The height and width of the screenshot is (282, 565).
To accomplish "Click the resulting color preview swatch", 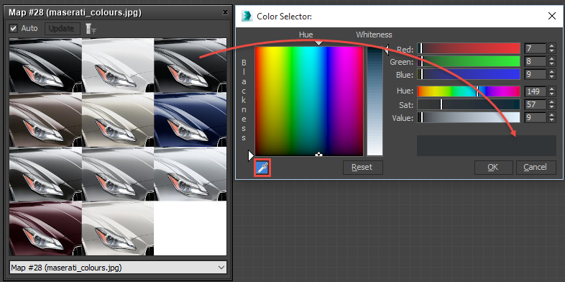I will point(487,146).
